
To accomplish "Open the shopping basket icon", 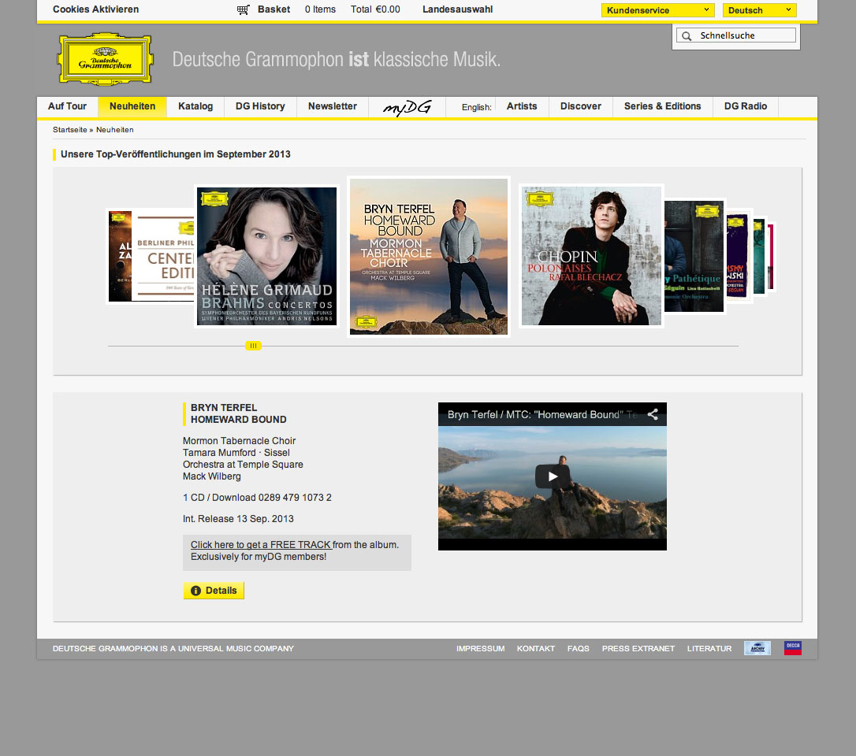I will coord(244,10).
